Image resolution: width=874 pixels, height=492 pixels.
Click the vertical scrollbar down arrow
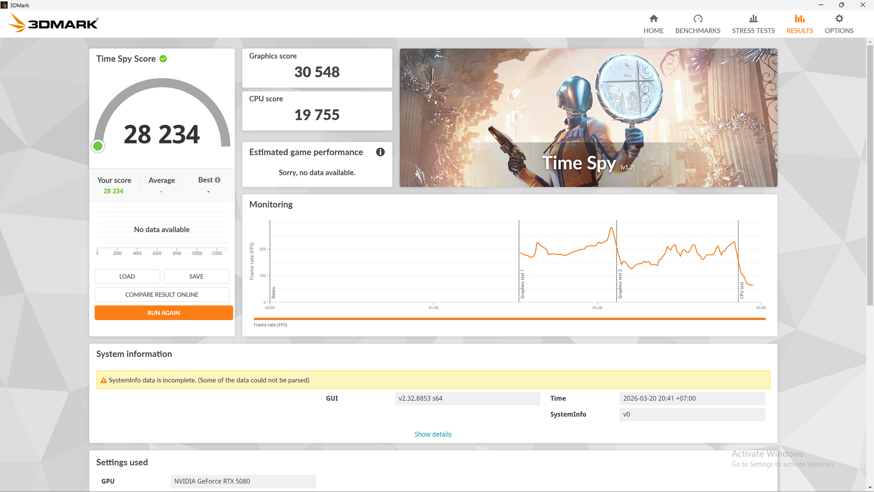870,487
